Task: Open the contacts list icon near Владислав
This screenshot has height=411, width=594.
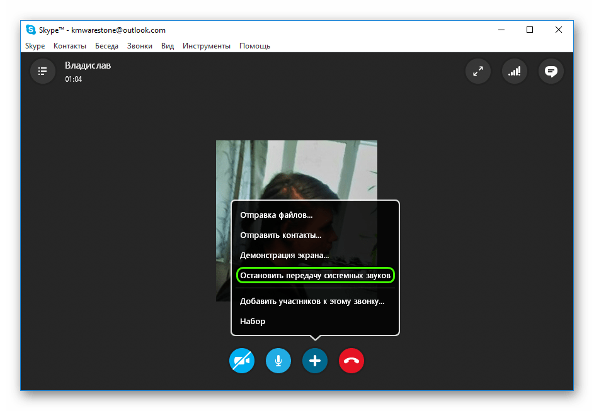Action: (43, 71)
